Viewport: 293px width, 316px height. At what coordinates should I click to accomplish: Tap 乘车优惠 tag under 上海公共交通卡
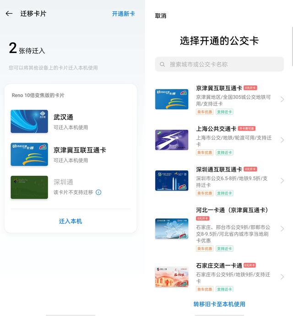205,153
